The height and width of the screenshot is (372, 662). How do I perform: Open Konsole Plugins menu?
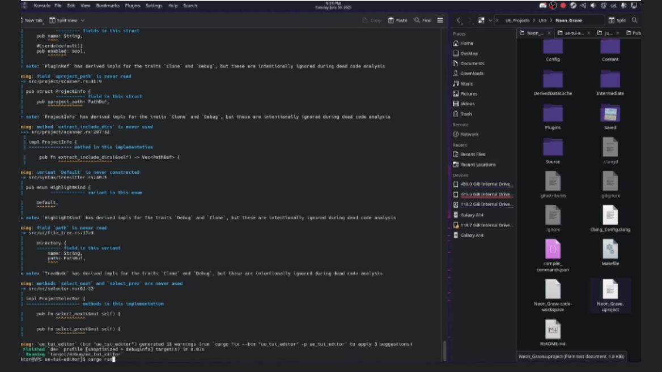pos(133,6)
